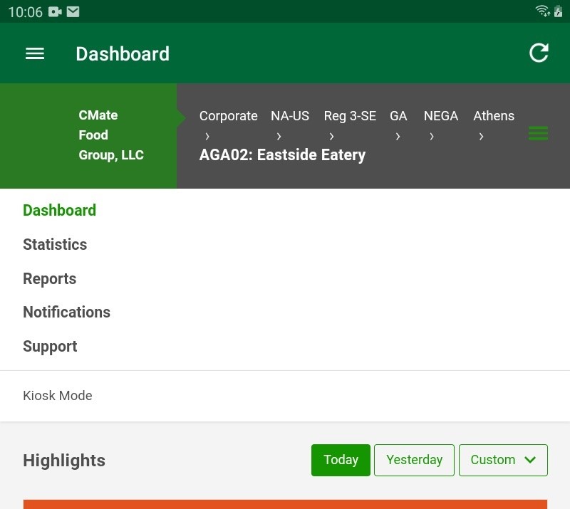The image size is (570, 509).
Task: Switch to the Yesterday filter
Action: [x=414, y=460]
